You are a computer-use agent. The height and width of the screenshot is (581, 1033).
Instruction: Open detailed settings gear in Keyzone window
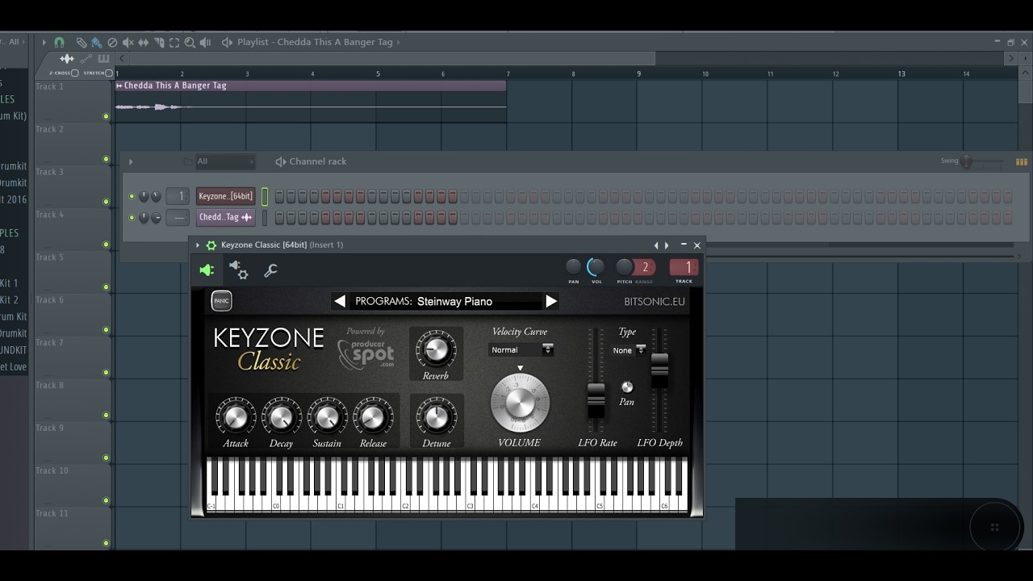pos(239,270)
